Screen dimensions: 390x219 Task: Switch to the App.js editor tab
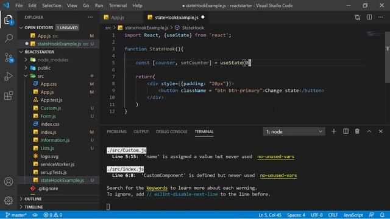121,17
